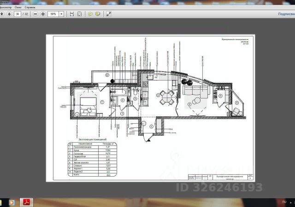Screen dimensions: 295x207
Task: Click the RU language indicator in the tray
Action: tap(284, 202)
